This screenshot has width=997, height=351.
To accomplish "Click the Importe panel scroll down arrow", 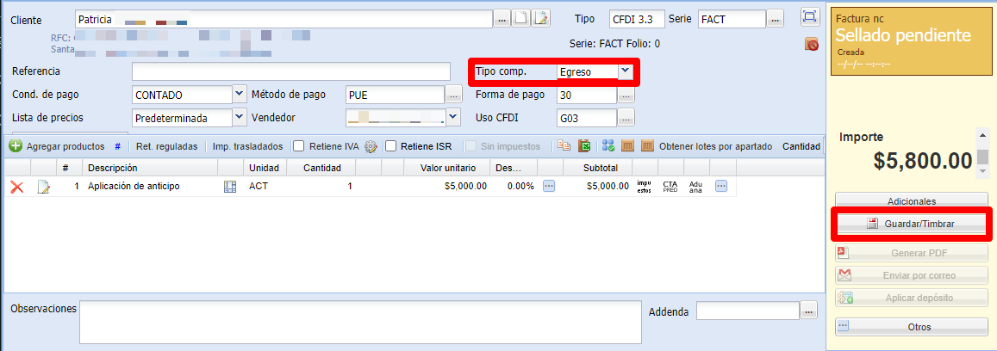I will click(x=983, y=170).
